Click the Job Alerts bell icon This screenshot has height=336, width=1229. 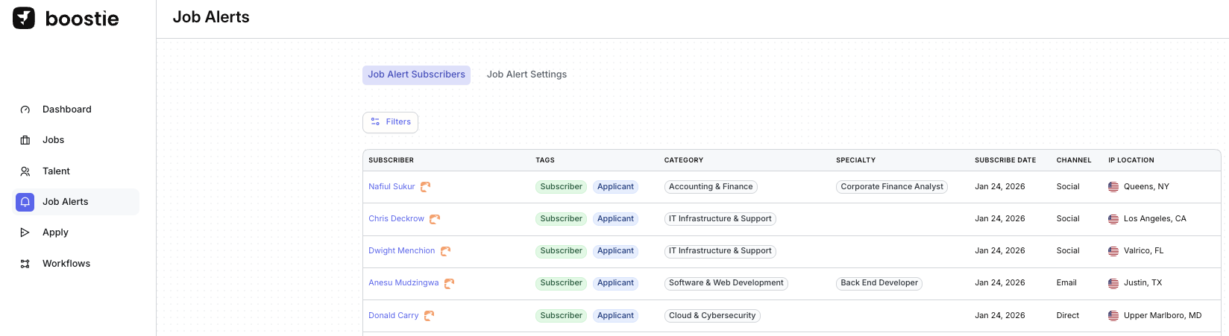click(x=25, y=202)
